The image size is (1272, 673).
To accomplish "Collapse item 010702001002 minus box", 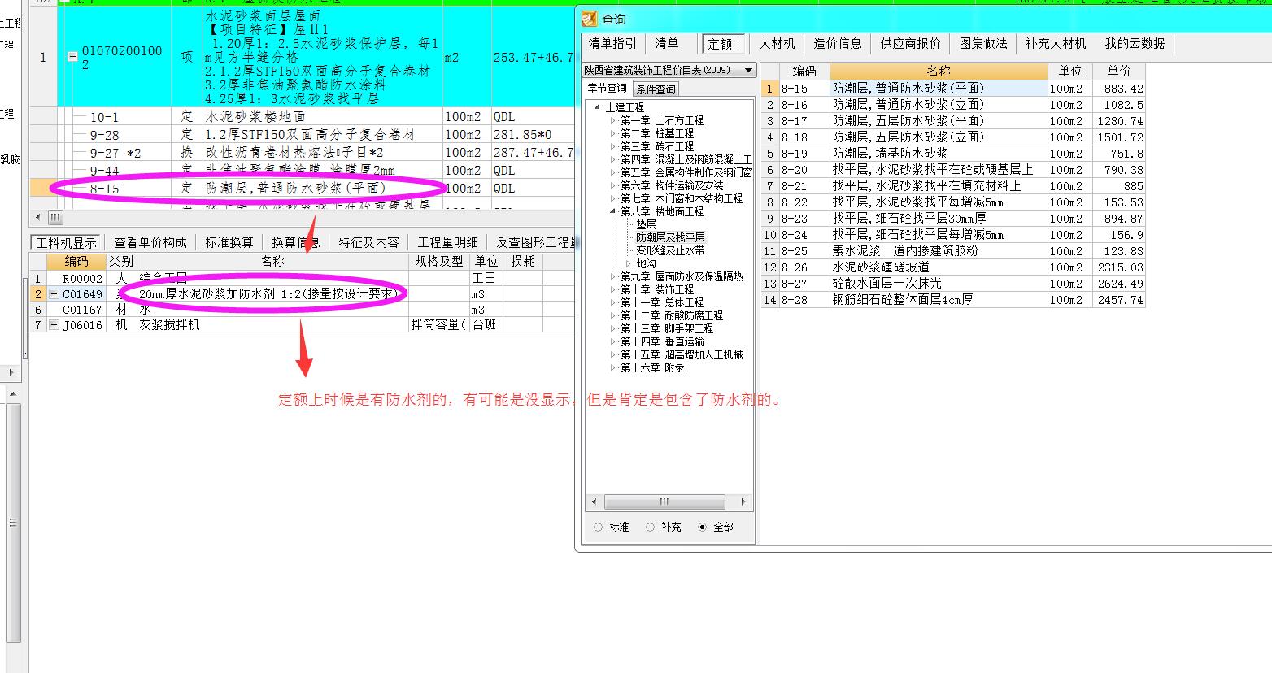I will pyautogui.click(x=72, y=58).
